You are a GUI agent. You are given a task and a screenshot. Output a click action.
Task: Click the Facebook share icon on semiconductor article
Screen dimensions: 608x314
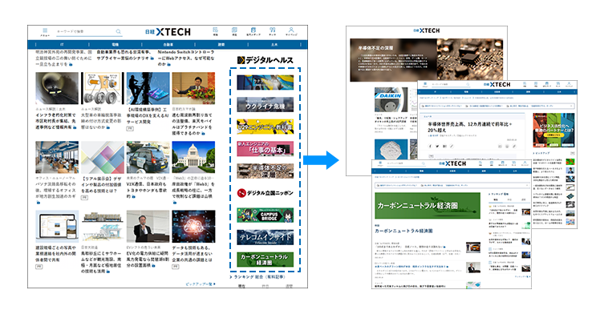pyautogui.click(x=430, y=146)
